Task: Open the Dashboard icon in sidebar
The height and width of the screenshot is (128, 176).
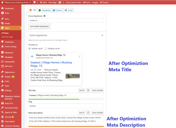Action: (x=2, y=8)
